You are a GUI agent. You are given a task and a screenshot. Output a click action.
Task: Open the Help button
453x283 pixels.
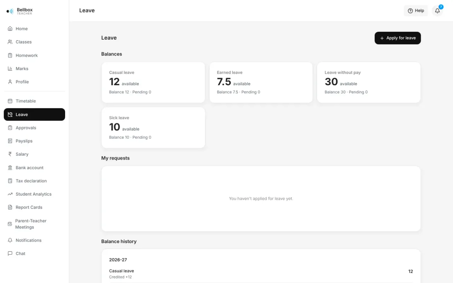tap(416, 11)
